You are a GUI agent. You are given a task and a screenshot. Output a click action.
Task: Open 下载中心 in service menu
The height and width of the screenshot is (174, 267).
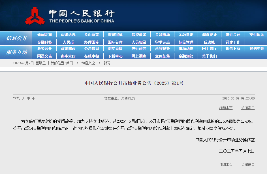point(115,56)
